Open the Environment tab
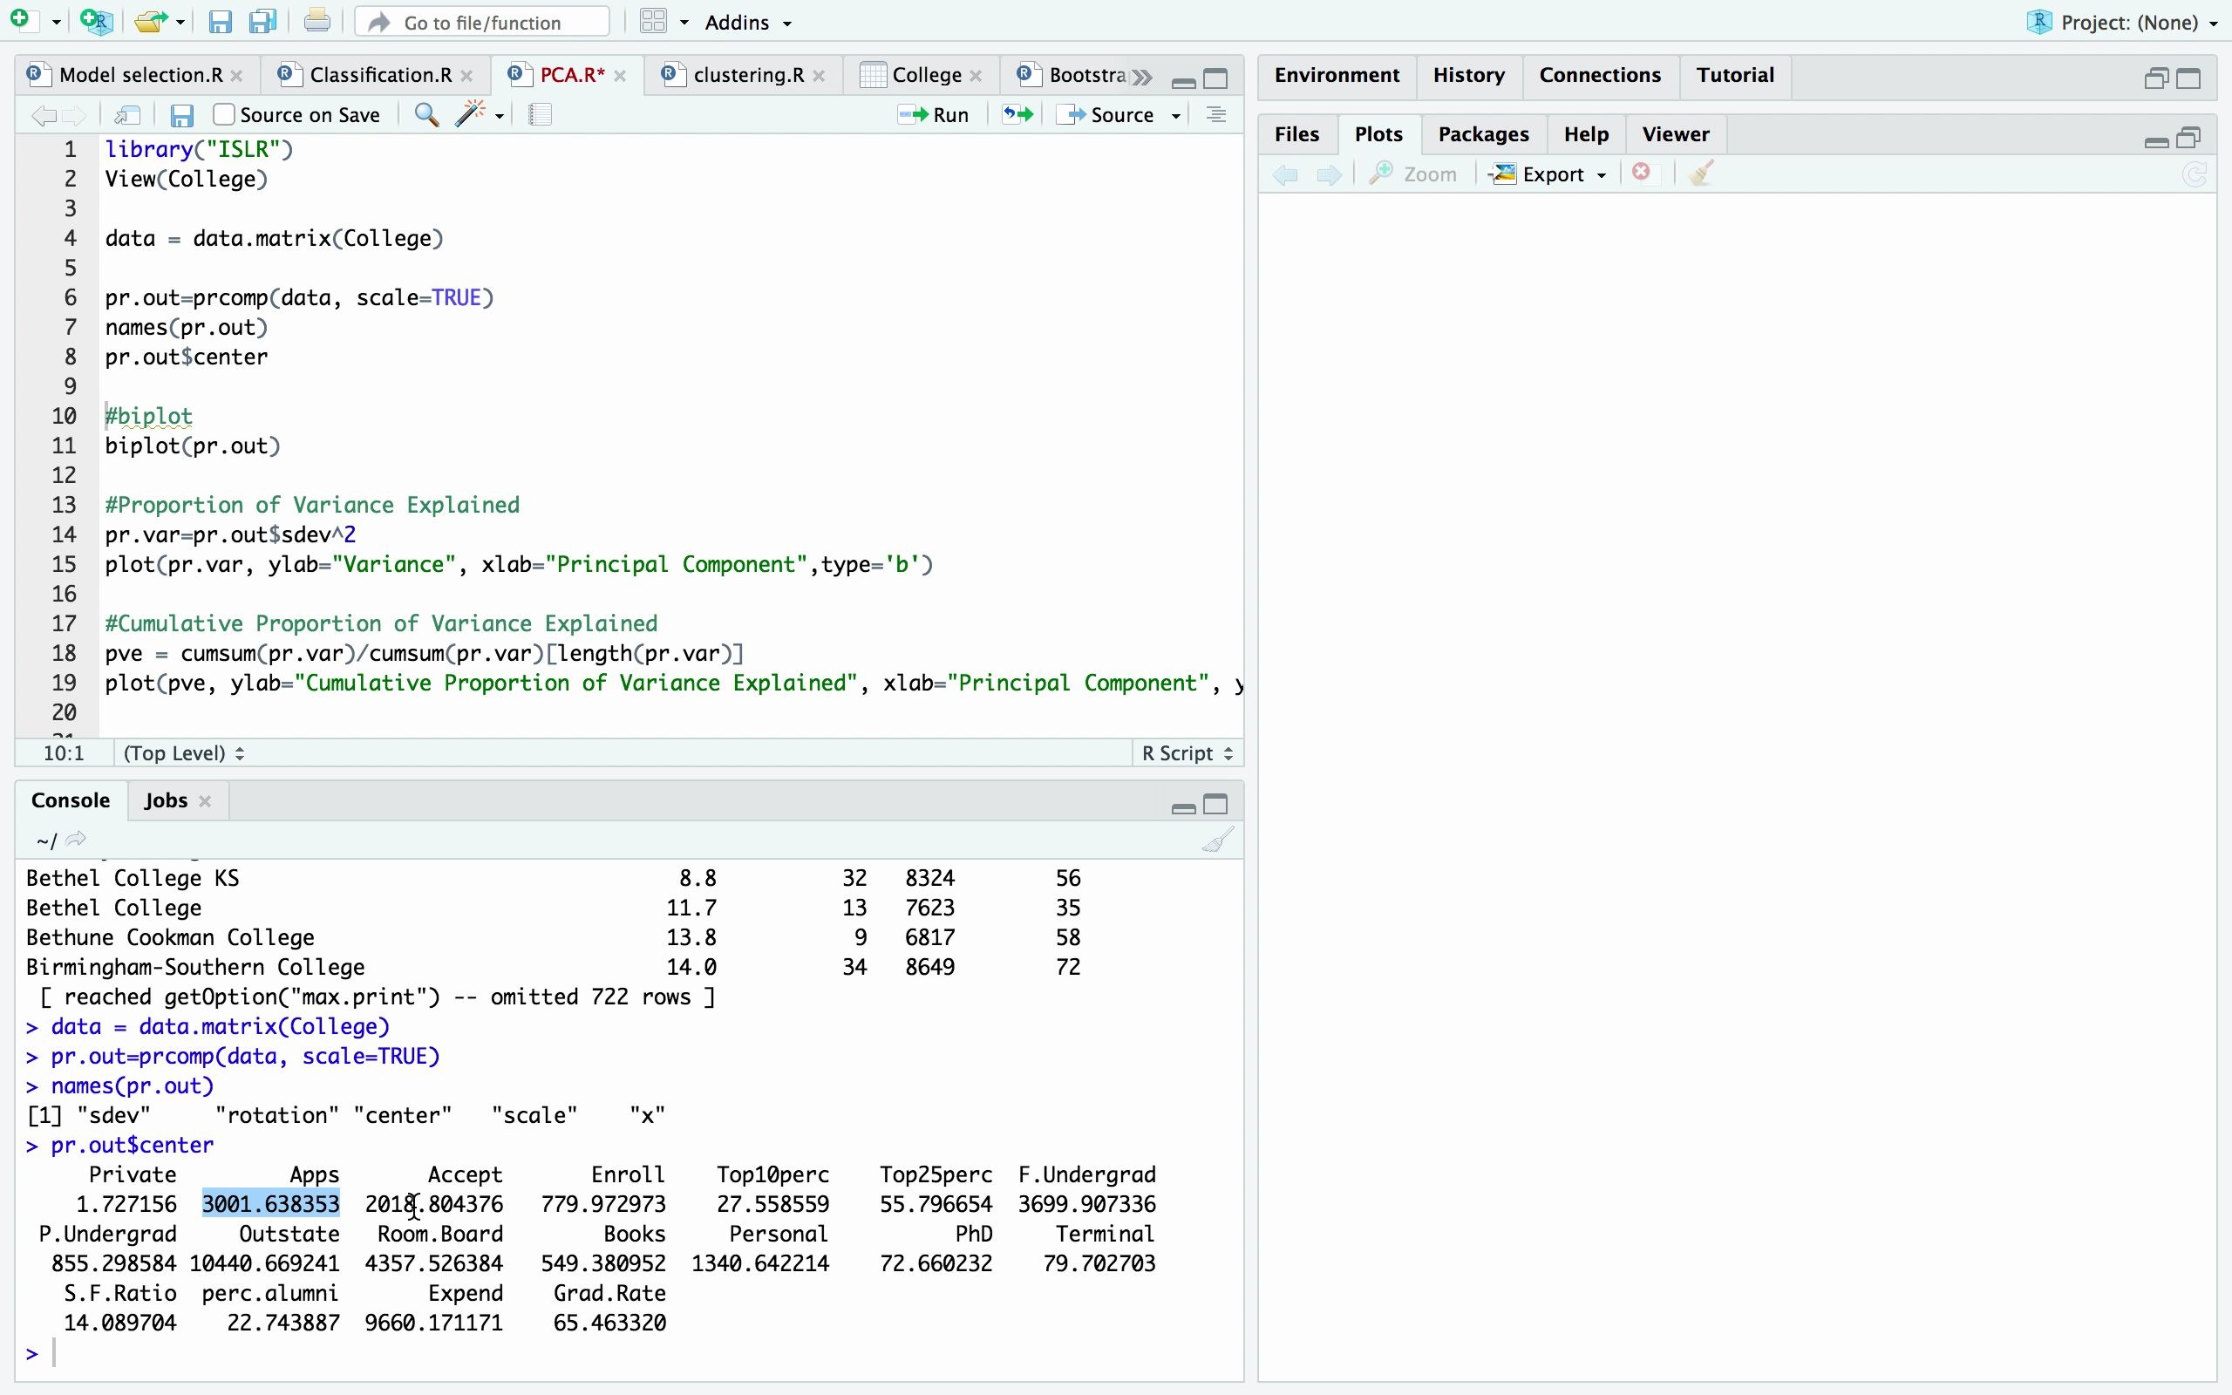Image resolution: width=2232 pixels, height=1395 pixels. (x=1337, y=75)
